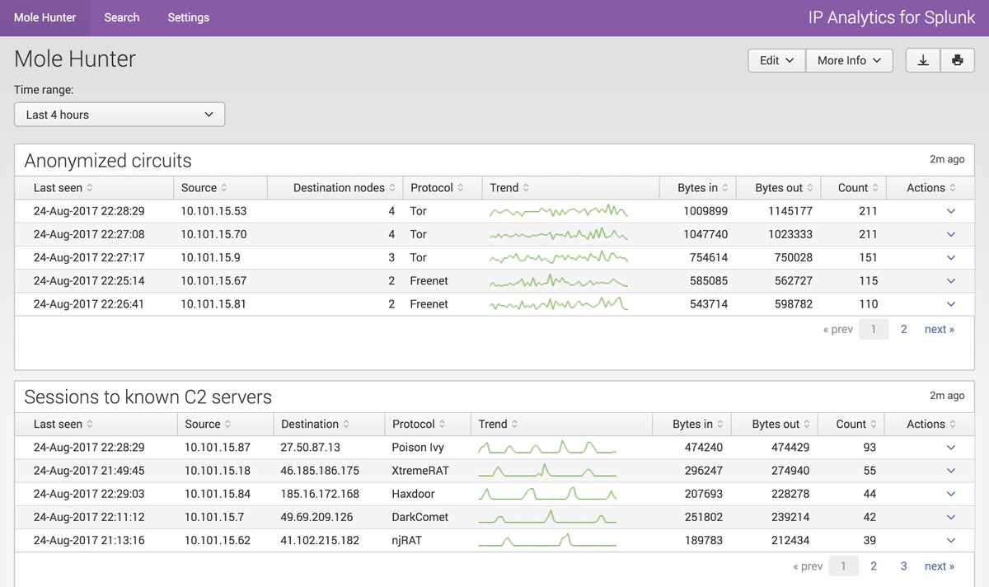Image resolution: width=989 pixels, height=587 pixels.
Task: Click « prev in C2 sessions pagination
Action: pyautogui.click(x=808, y=566)
